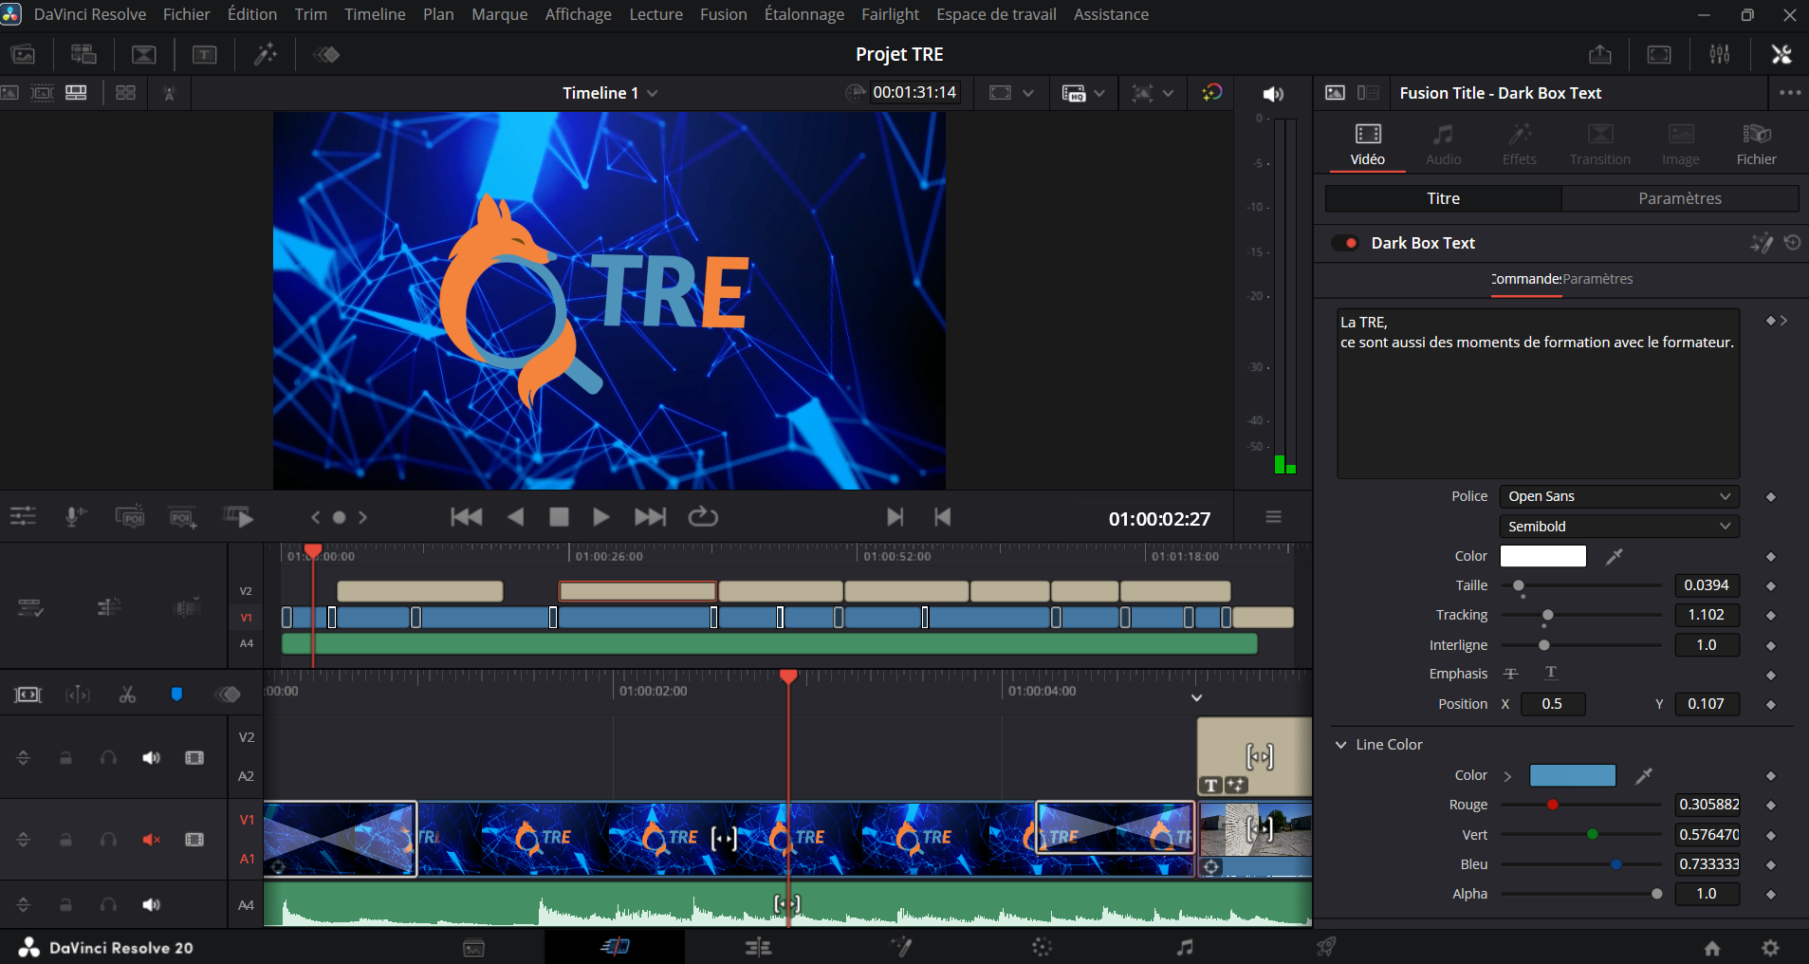Toggle the blue flag marker button

pos(176,695)
